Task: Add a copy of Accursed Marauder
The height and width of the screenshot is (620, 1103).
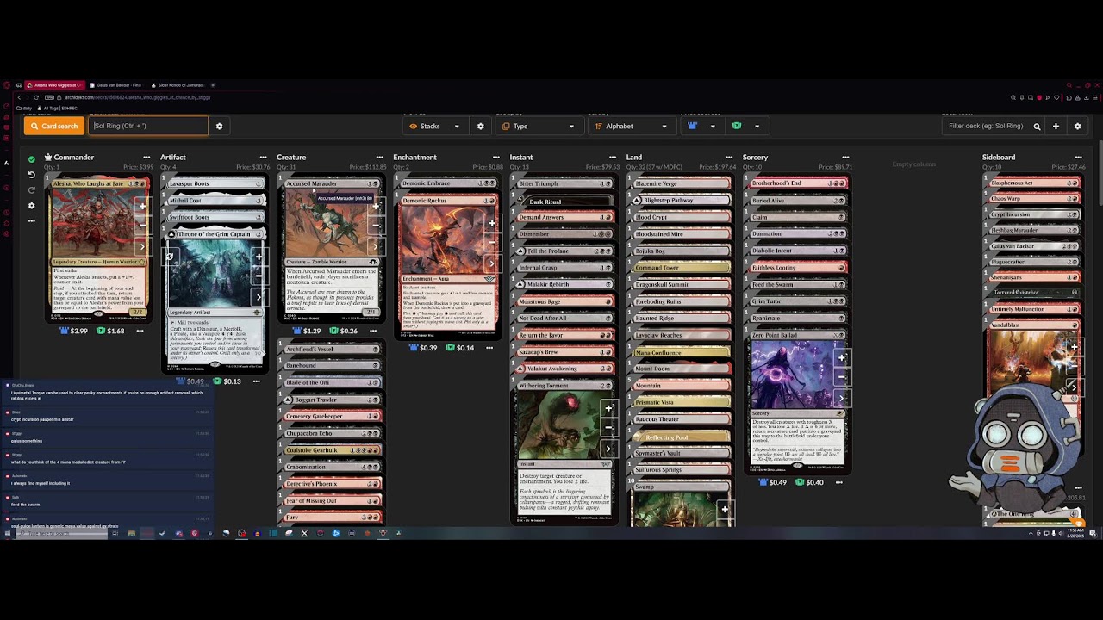Action: (376, 207)
